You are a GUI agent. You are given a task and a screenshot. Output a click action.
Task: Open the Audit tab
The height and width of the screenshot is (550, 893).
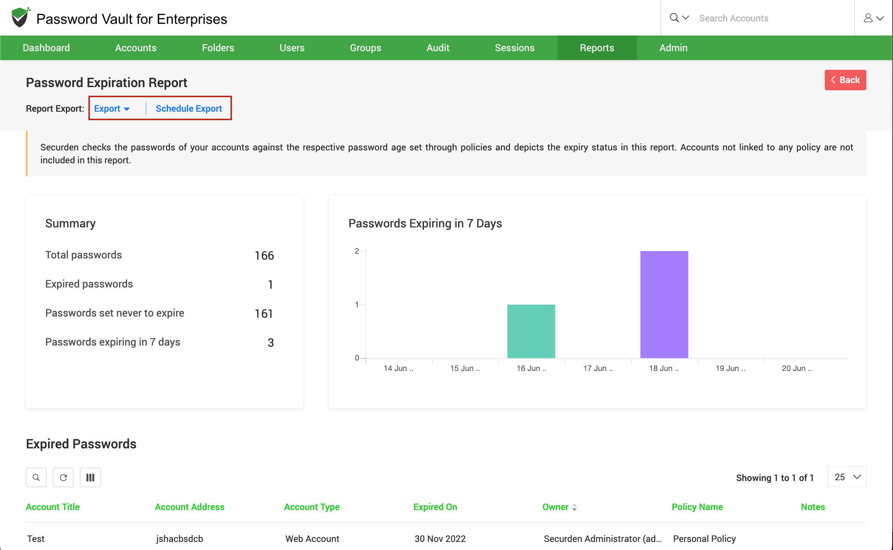pos(438,48)
